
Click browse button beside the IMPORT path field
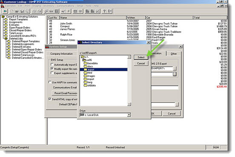175,69
